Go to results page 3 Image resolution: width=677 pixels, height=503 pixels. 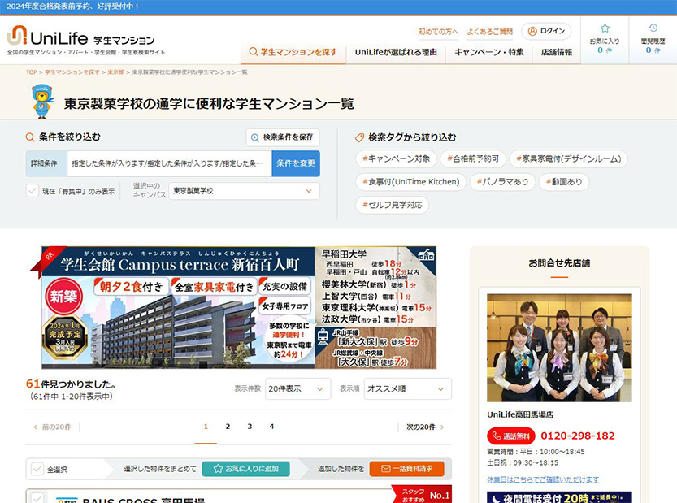click(250, 427)
